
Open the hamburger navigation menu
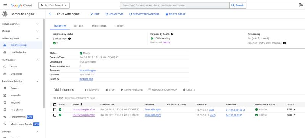tap(5, 5)
